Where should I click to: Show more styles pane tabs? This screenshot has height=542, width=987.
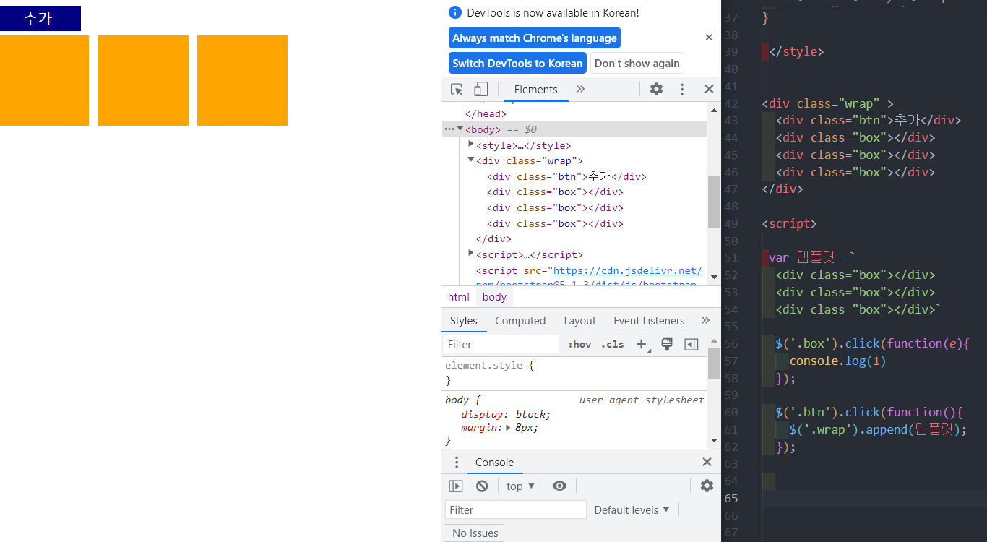(705, 320)
